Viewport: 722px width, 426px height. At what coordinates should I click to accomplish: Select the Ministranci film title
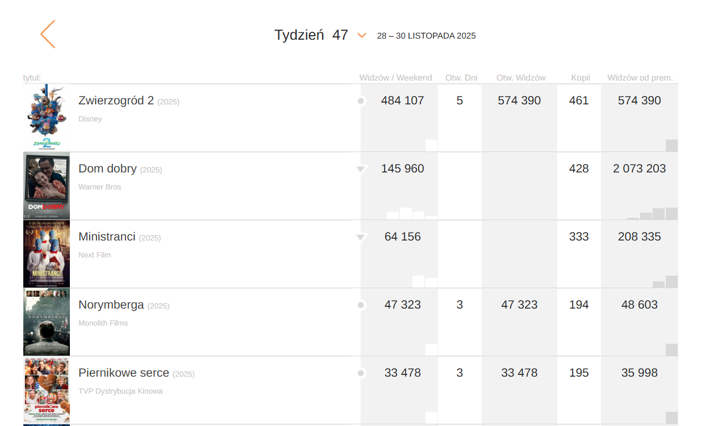click(107, 237)
